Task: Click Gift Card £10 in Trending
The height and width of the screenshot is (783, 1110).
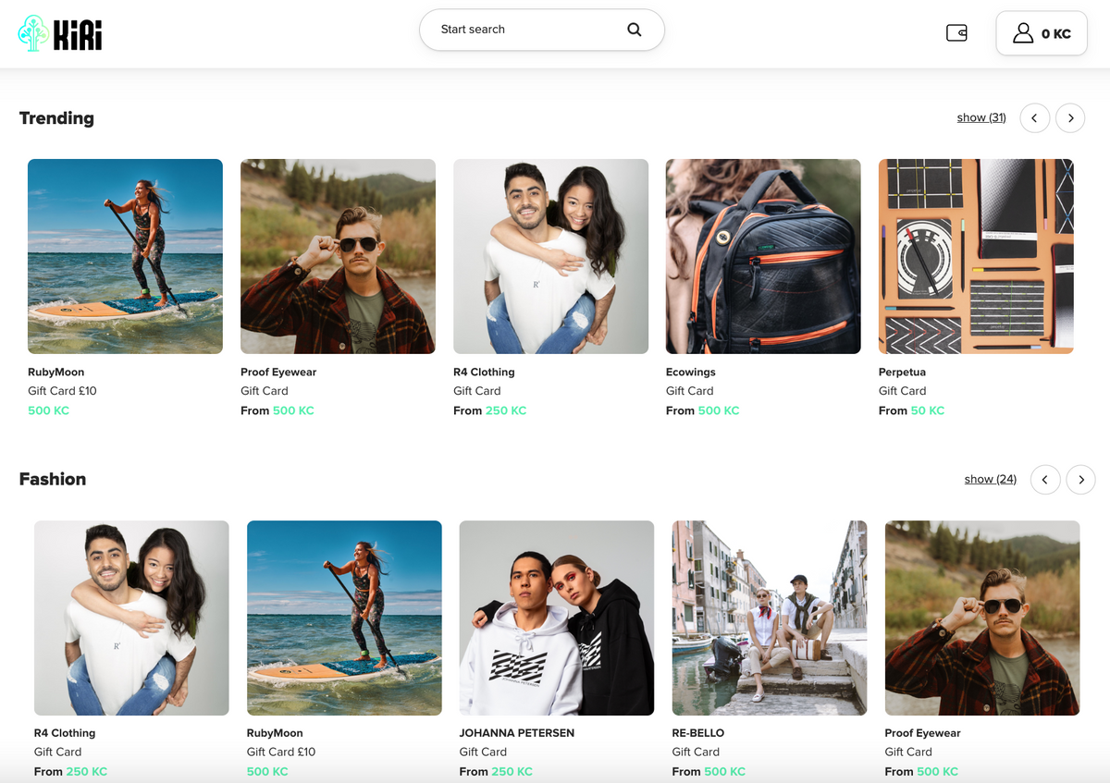Action: click(62, 391)
